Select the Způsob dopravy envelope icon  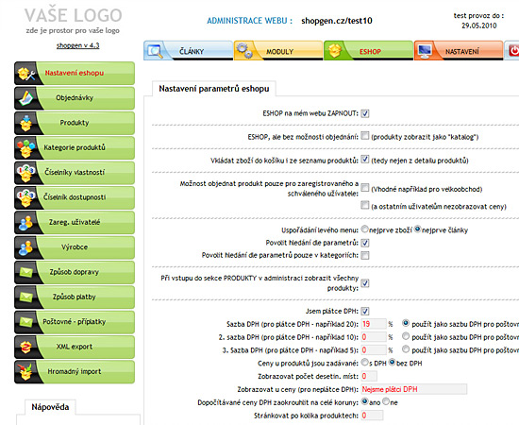click(x=25, y=272)
